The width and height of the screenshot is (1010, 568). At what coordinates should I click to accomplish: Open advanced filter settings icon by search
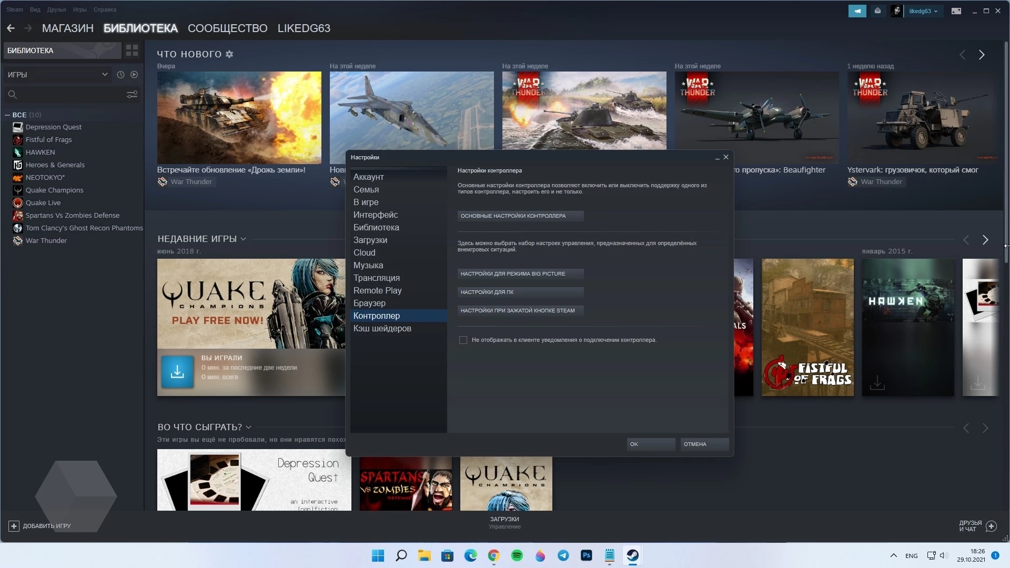click(132, 95)
